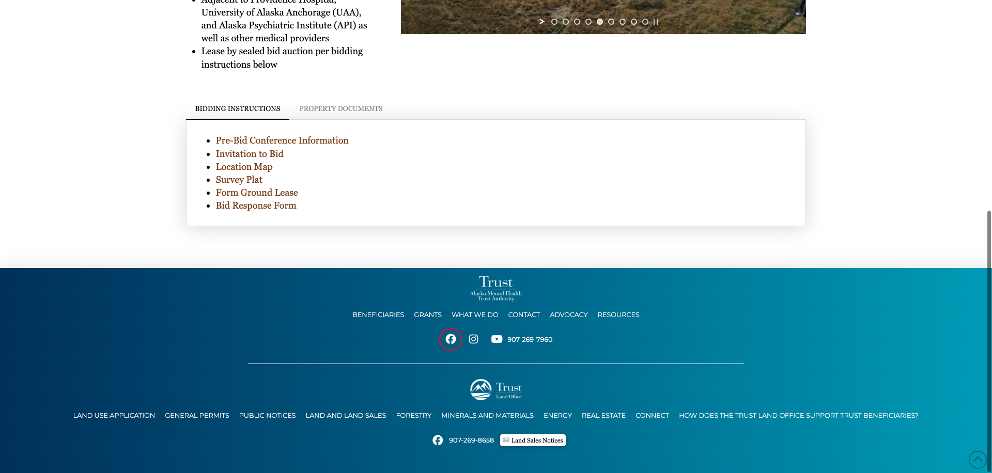The height and width of the screenshot is (473, 992).
Task: Click the Land Sales Notices button
Action: click(x=533, y=440)
